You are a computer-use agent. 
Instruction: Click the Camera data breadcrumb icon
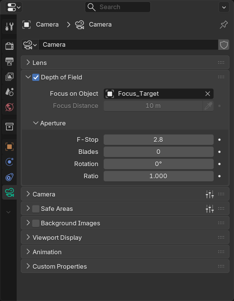tap(80, 25)
